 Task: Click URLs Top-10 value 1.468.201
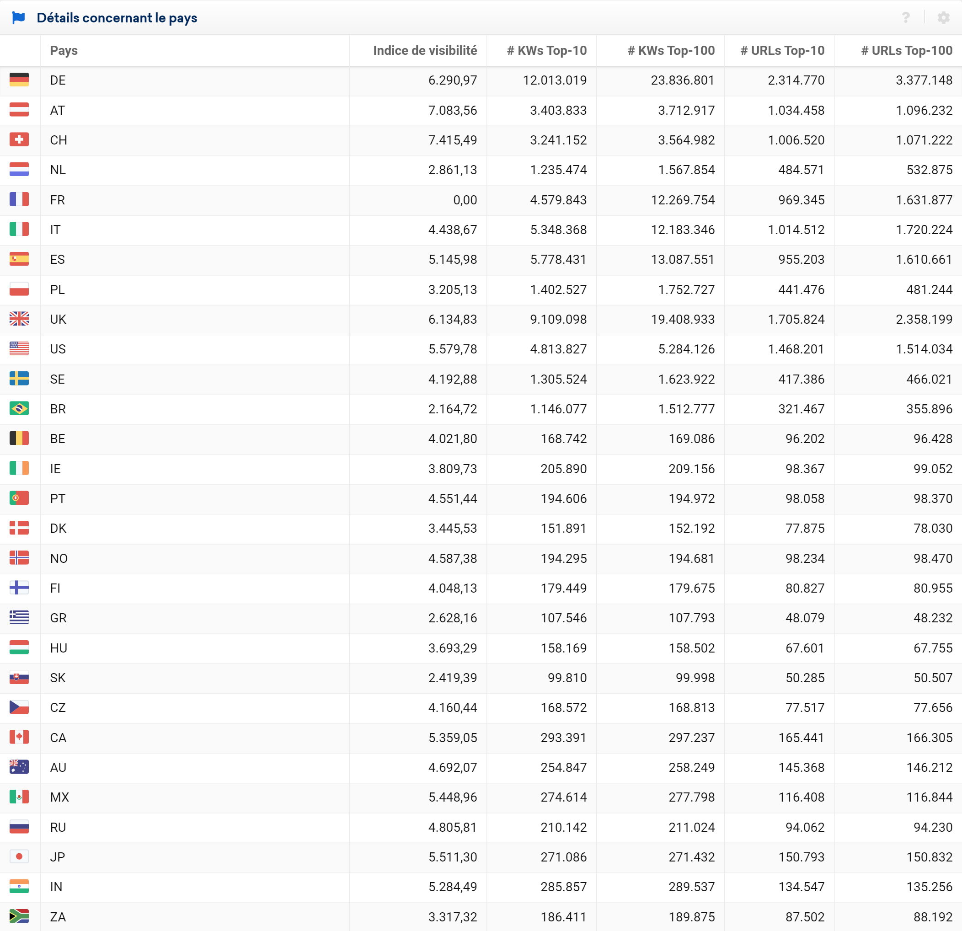796,349
